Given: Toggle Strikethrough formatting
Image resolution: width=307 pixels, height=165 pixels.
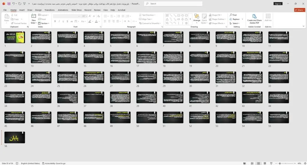Looking at the screenshot, I should (x=71, y=21).
